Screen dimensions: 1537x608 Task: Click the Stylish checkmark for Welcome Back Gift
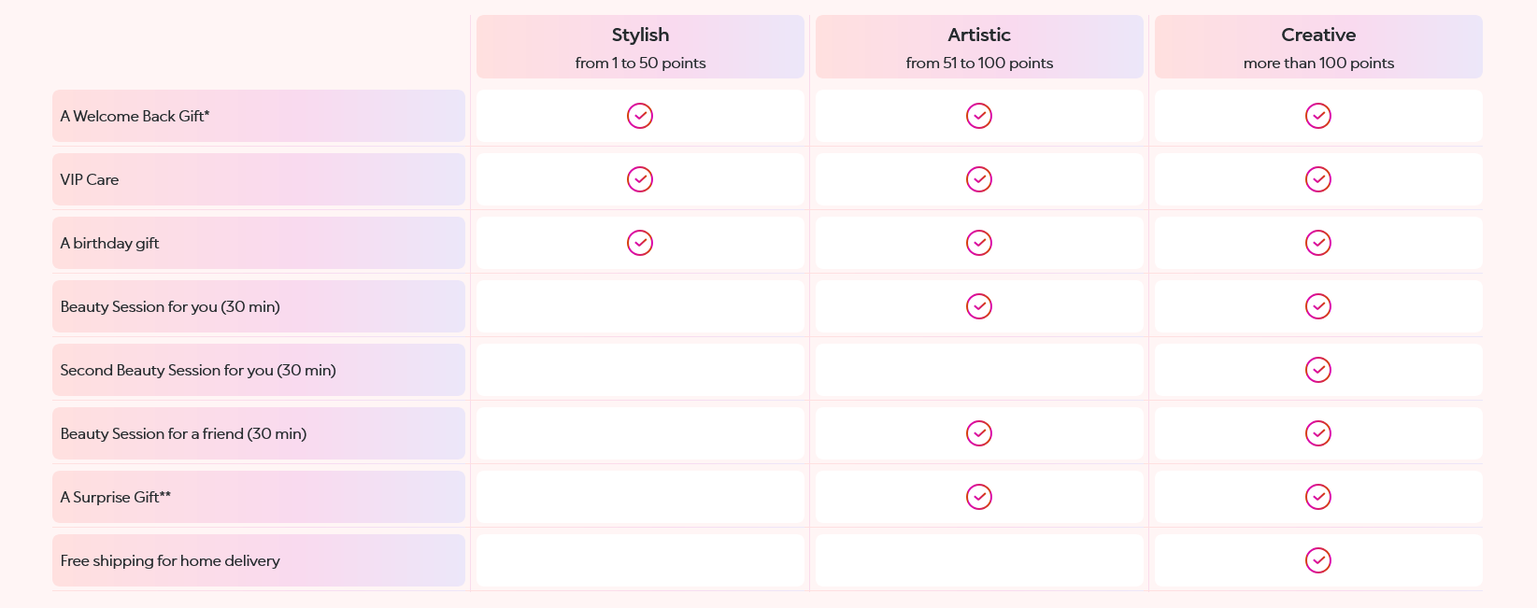640,116
